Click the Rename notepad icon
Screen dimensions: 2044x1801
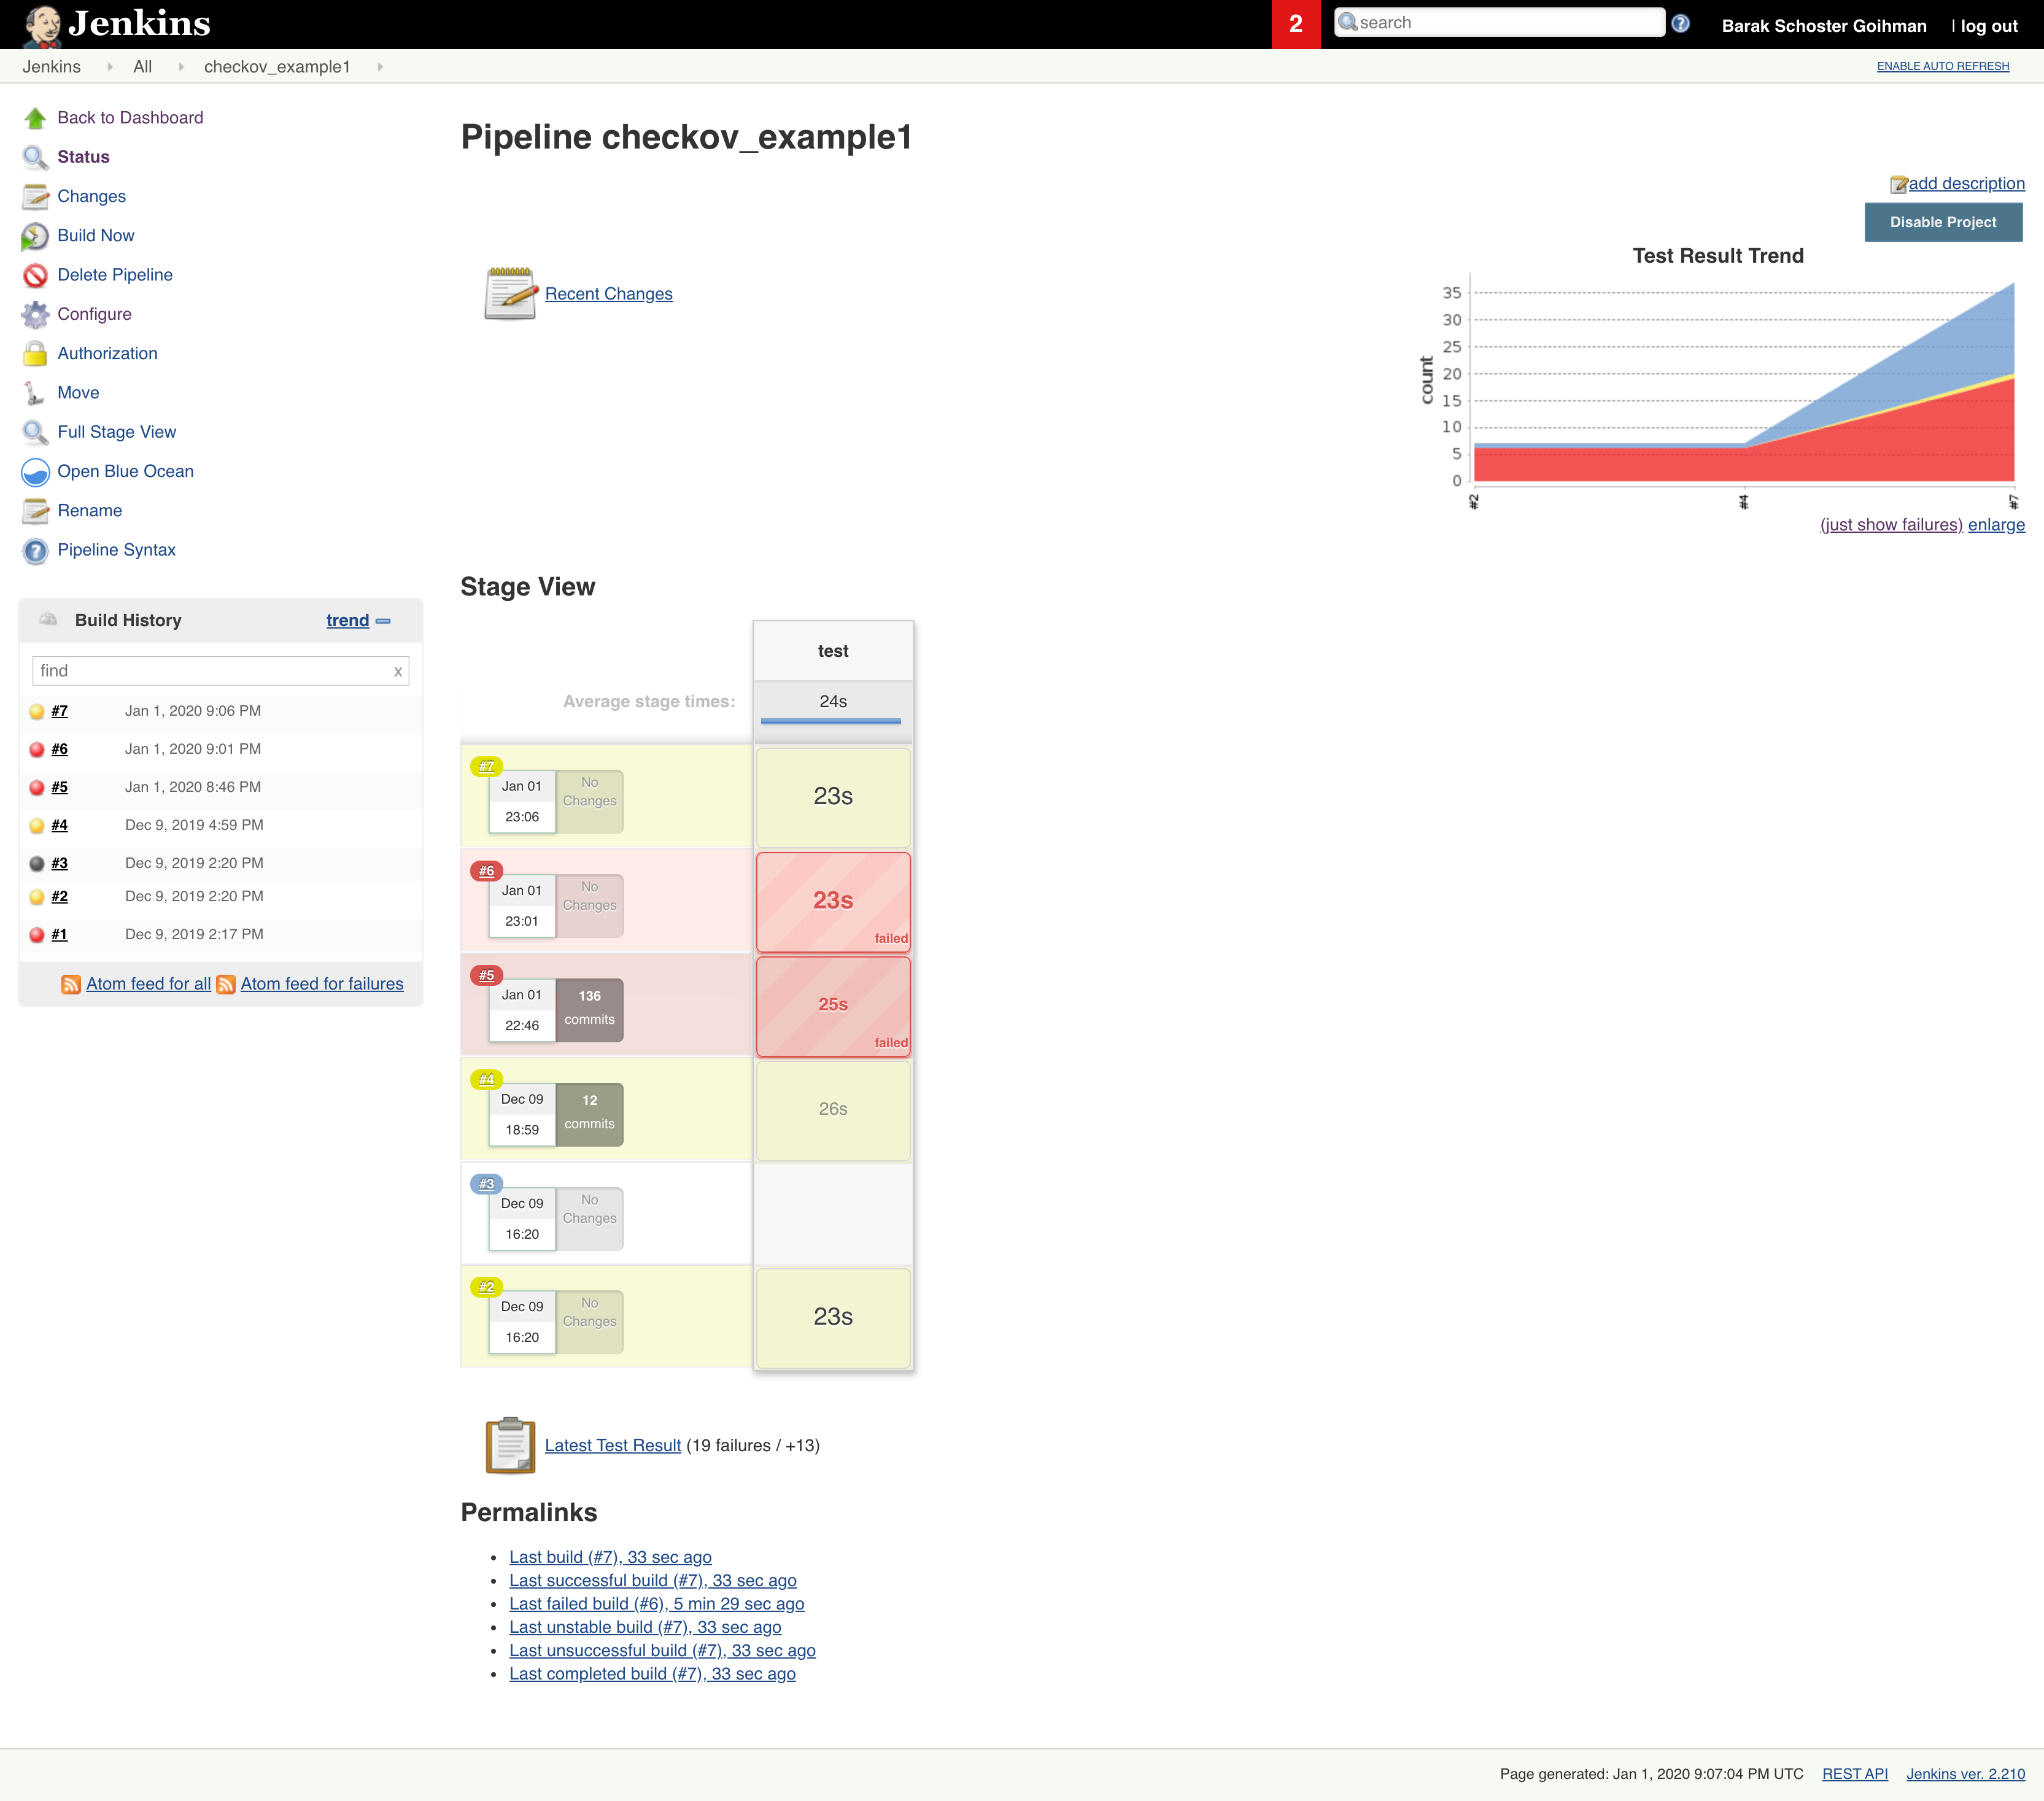click(x=35, y=511)
